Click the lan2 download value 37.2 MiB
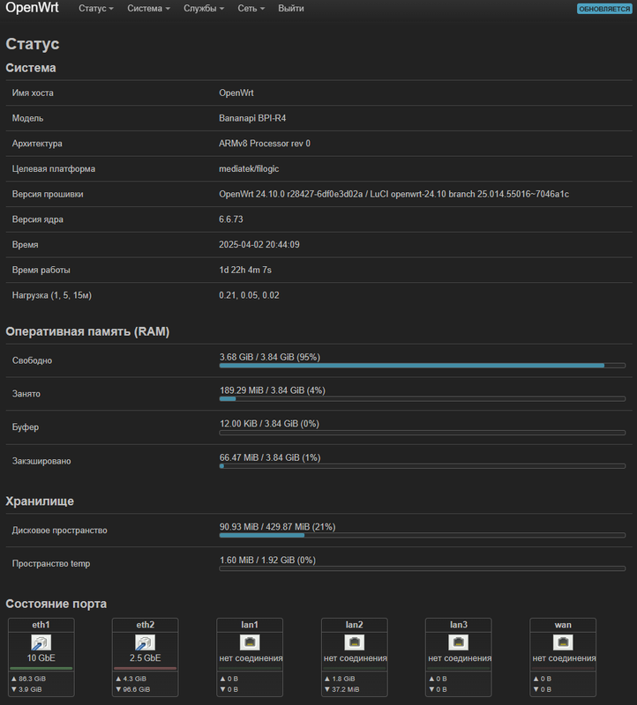 tap(346, 689)
